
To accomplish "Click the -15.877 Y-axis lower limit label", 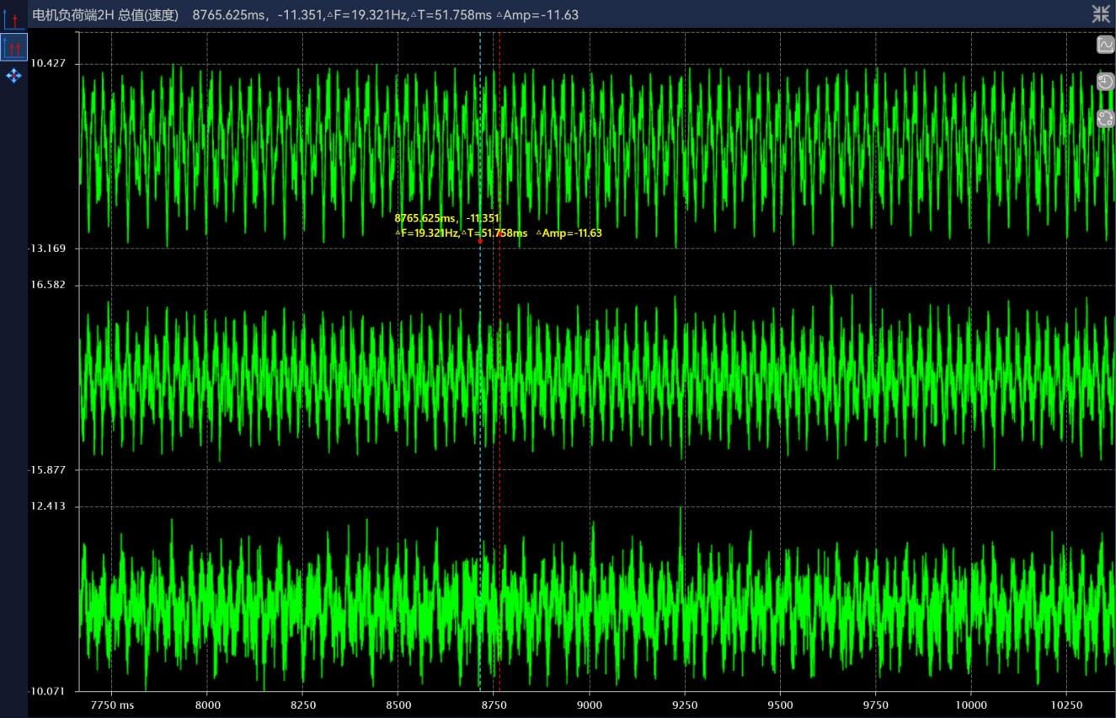I will [46, 469].
